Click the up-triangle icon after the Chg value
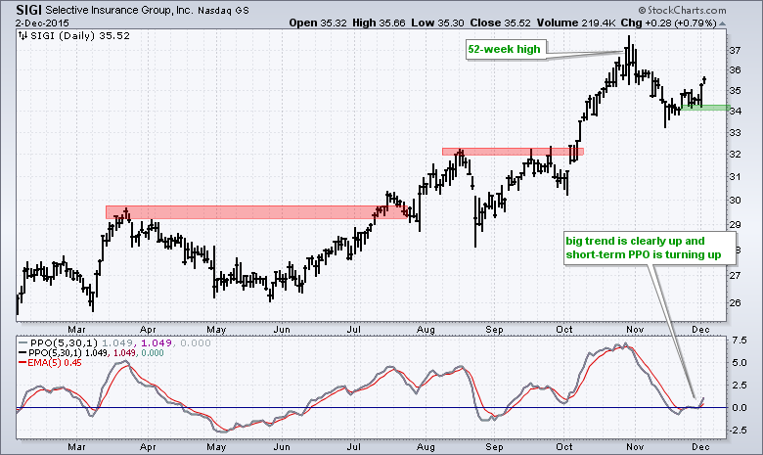Viewport: 763px width, 455px height. coord(722,23)
